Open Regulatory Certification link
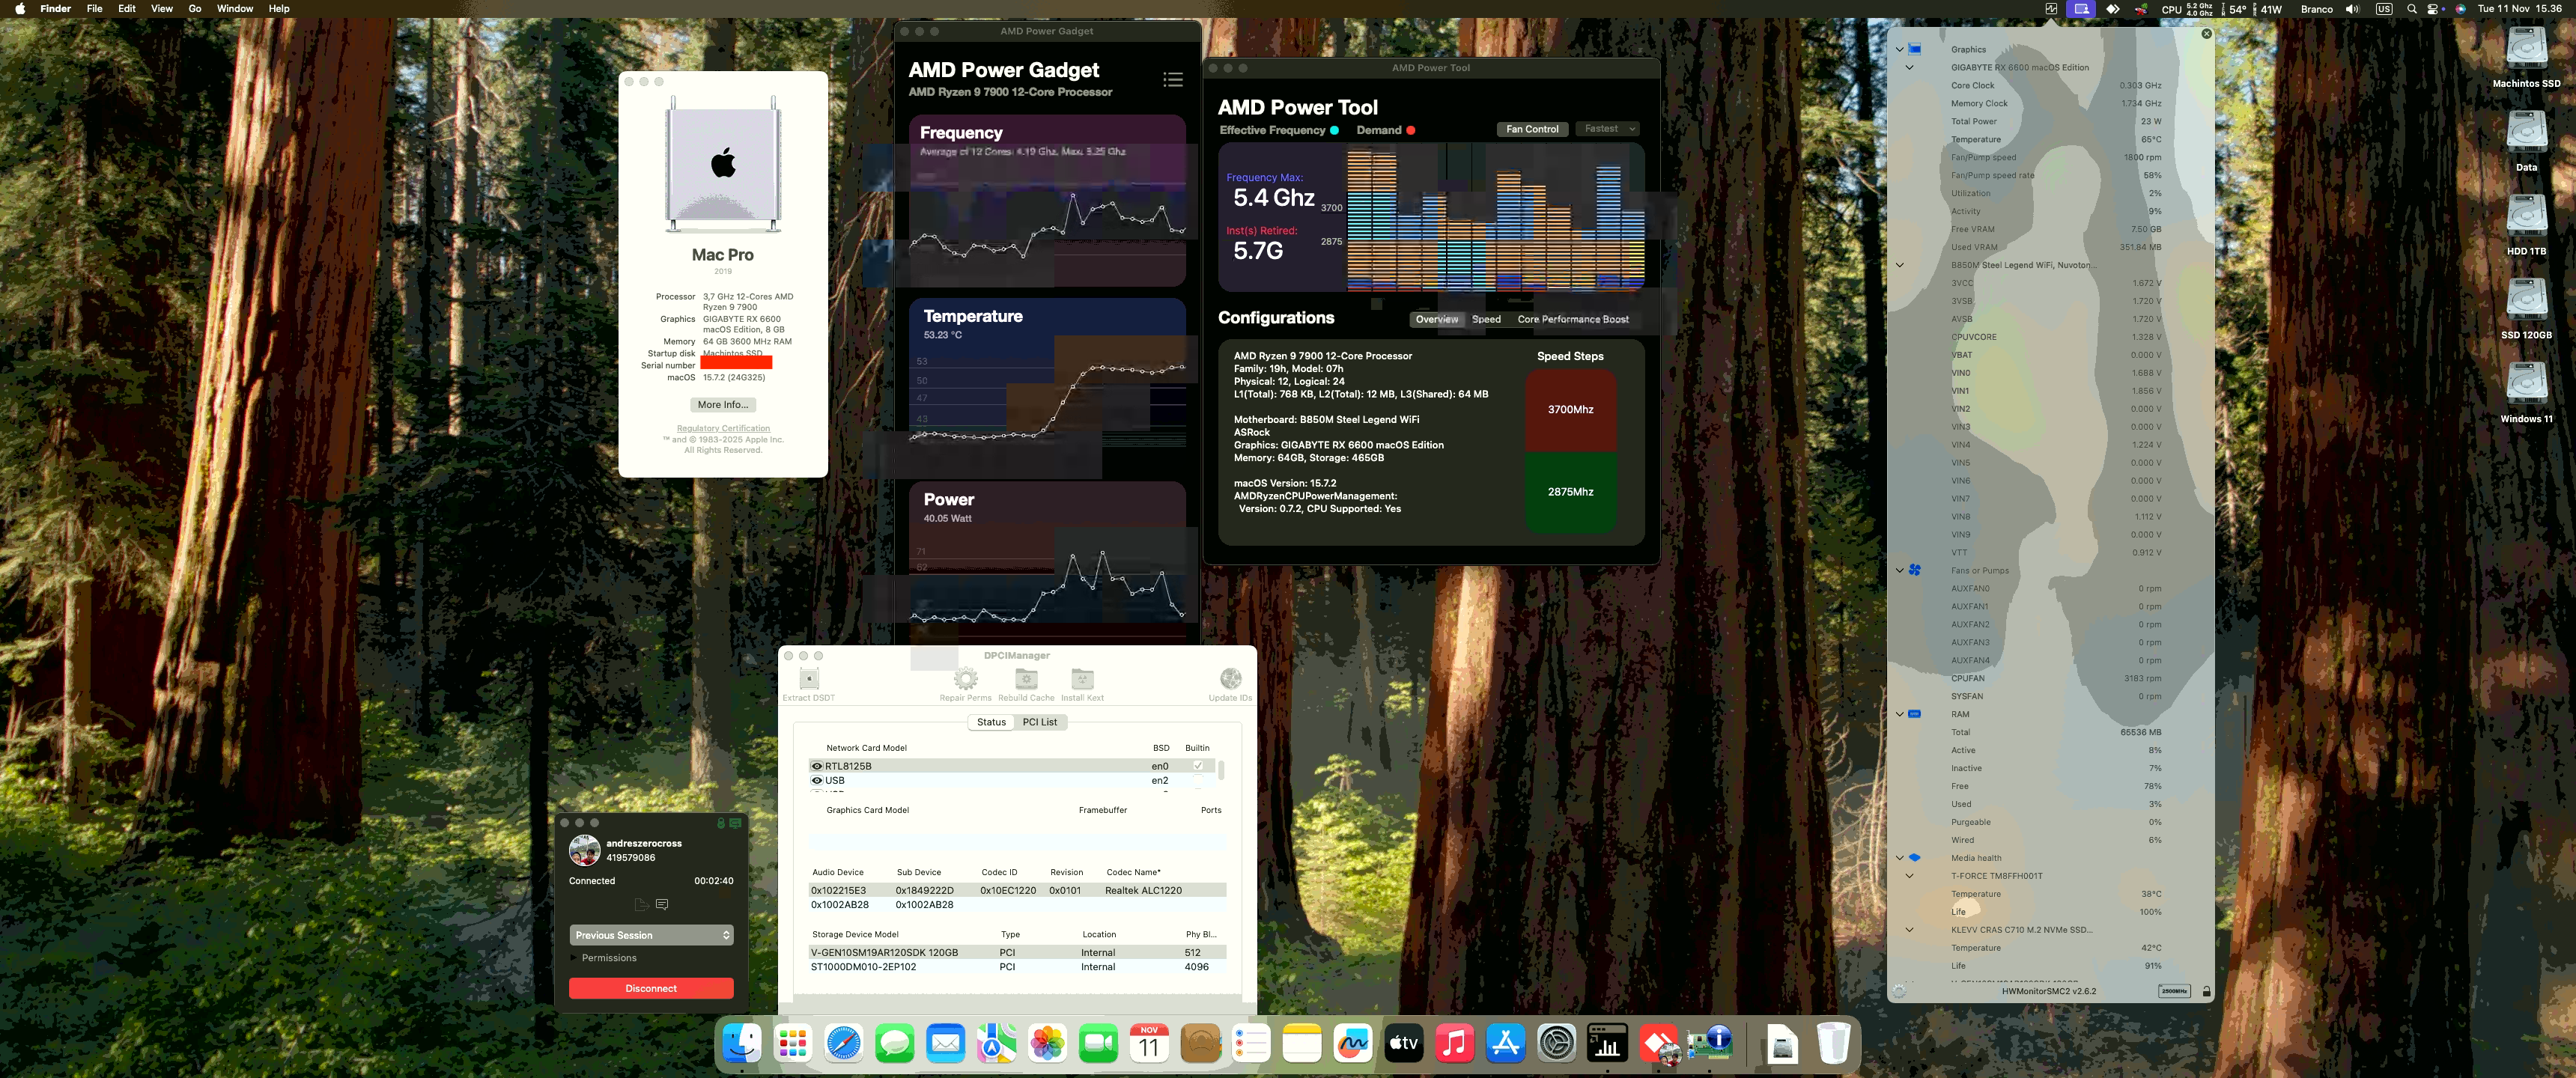 (723, 429)
